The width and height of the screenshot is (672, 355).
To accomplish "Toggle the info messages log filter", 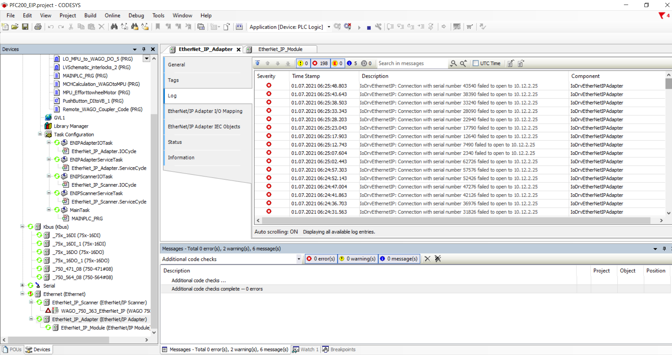I will point(352,63).
